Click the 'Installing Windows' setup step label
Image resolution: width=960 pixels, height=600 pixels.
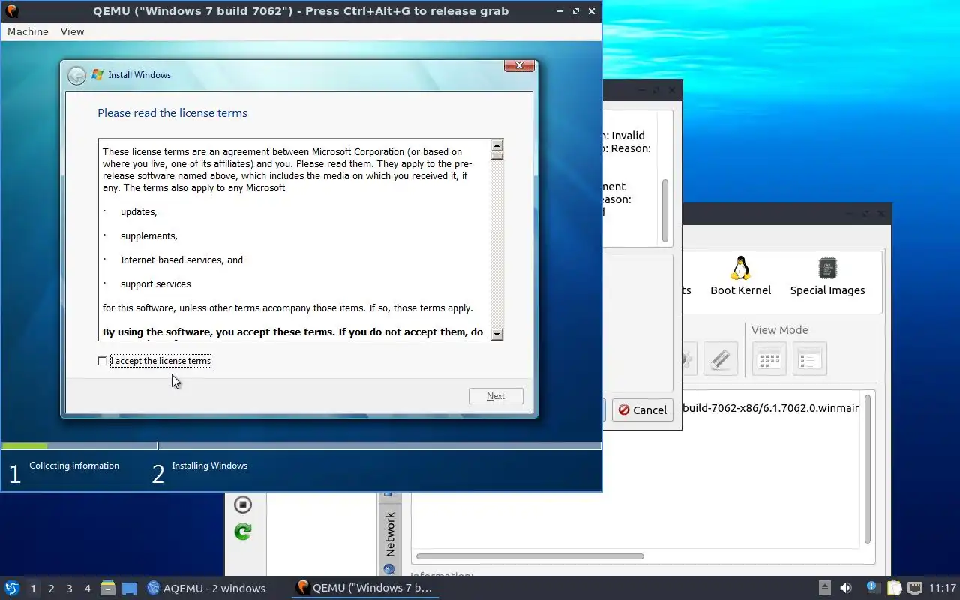pyautogui.click(x=209, y=466)
